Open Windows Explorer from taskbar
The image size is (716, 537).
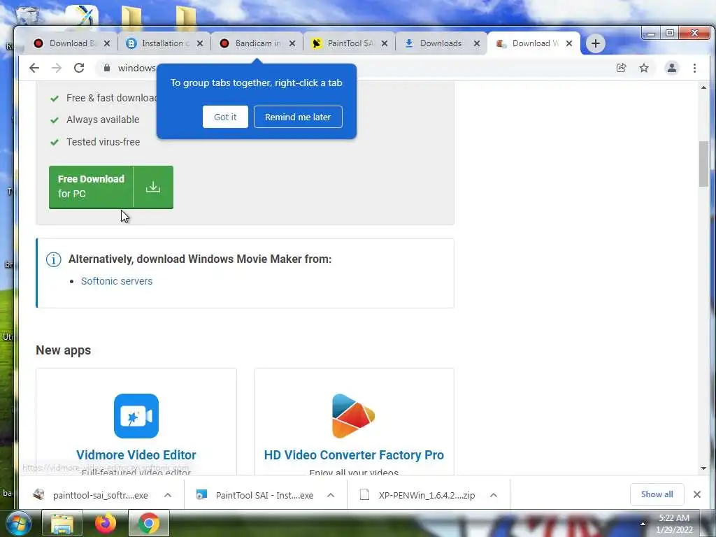click(x=62, y=523)
